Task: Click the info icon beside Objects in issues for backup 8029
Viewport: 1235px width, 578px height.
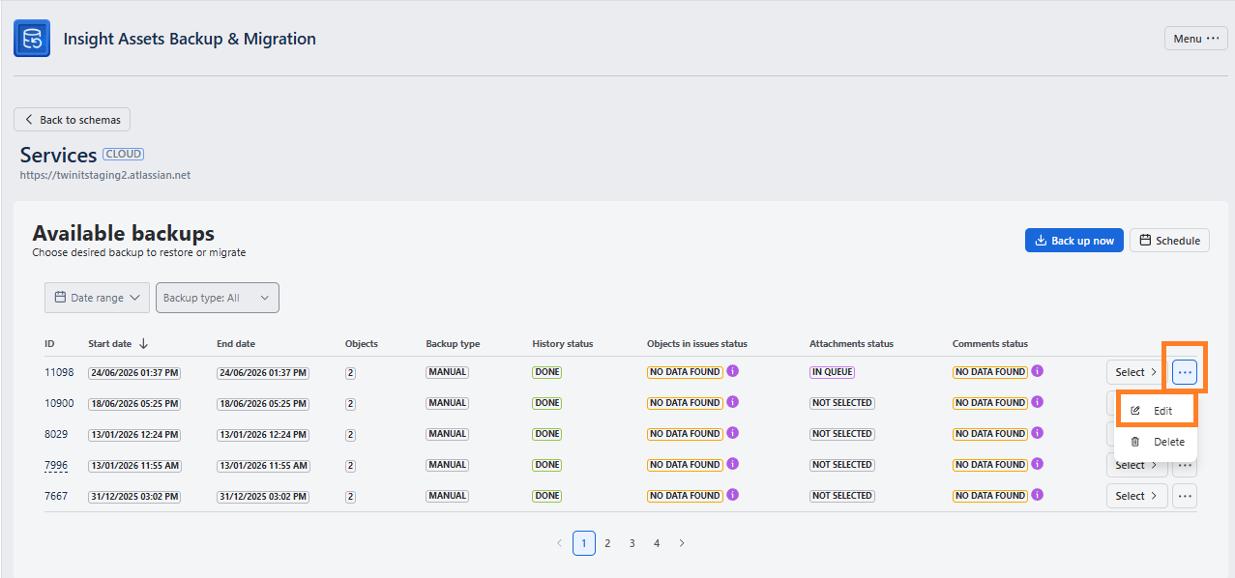Action: click(x=732, y=433)
